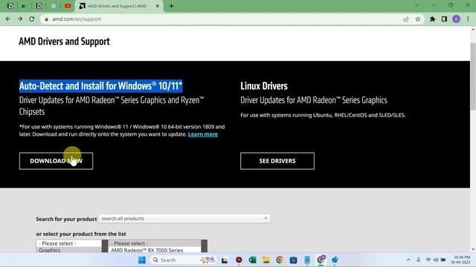Image resolution: width=476 pixels, height=267 pixels.
Task: Open the blue notepad-style taskbar app
Action: pyautogui.click(x=307, y=260)
